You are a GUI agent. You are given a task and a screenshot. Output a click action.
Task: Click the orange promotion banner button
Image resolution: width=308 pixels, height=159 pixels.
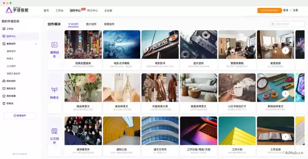[x=269, y=10]
